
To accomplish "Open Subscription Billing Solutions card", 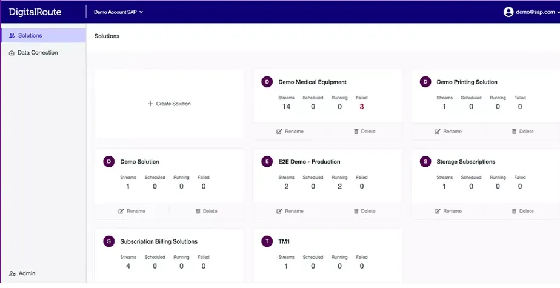I will (x=159, y=241).
